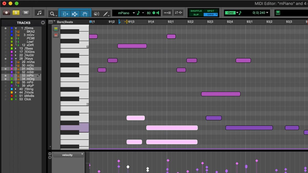Click the Mirrored MIDI Editing icon

178,13
